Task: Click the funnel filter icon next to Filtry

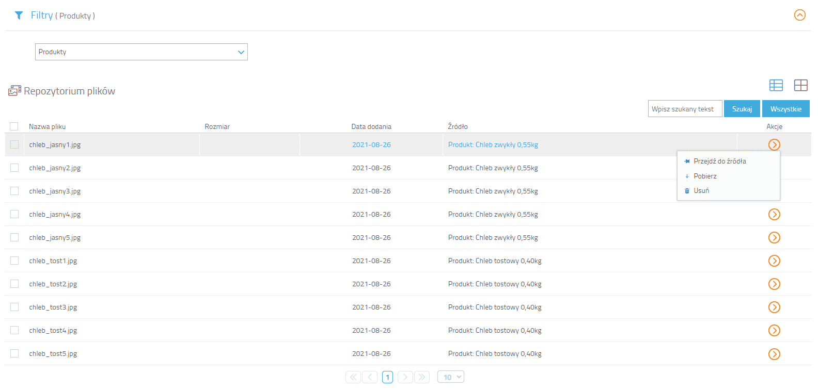Action: pos(19,15)
